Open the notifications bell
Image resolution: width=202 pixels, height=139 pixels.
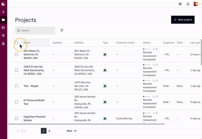click(188, 4)
